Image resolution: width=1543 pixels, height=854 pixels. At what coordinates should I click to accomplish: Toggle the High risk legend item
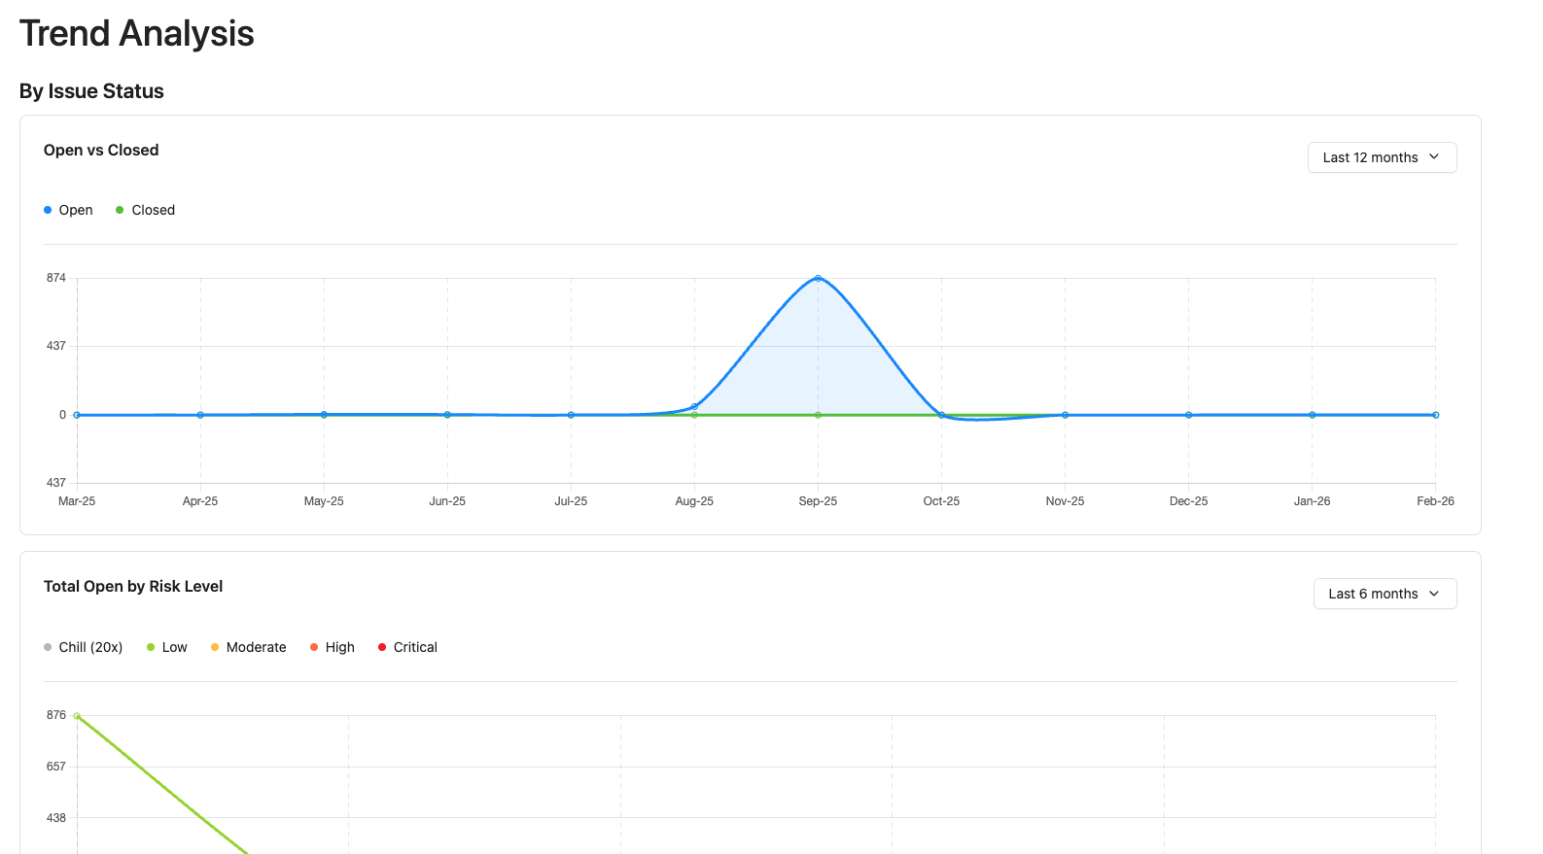pos(332,647)
